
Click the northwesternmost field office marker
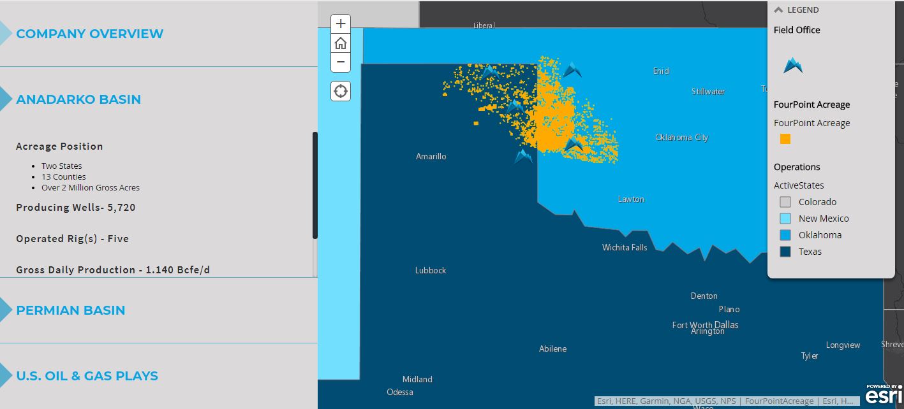489,72
